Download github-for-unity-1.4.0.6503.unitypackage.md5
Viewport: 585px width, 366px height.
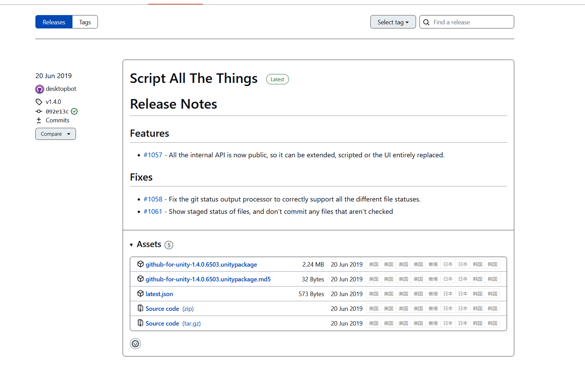click(208, 279)
